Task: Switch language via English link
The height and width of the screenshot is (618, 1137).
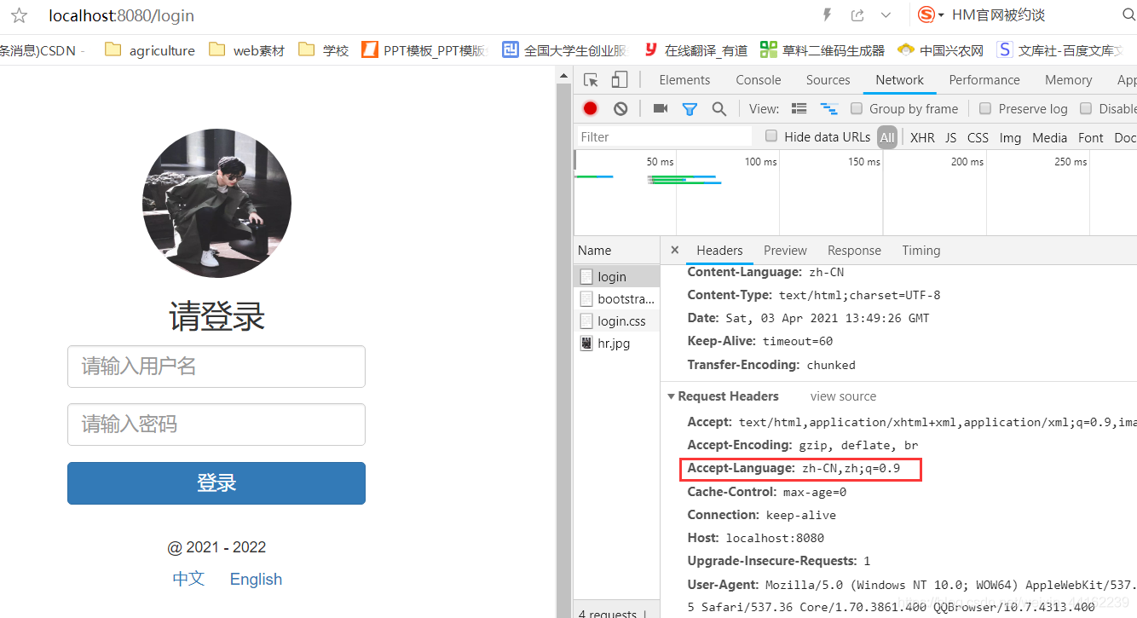Action: tap(256, 579)
